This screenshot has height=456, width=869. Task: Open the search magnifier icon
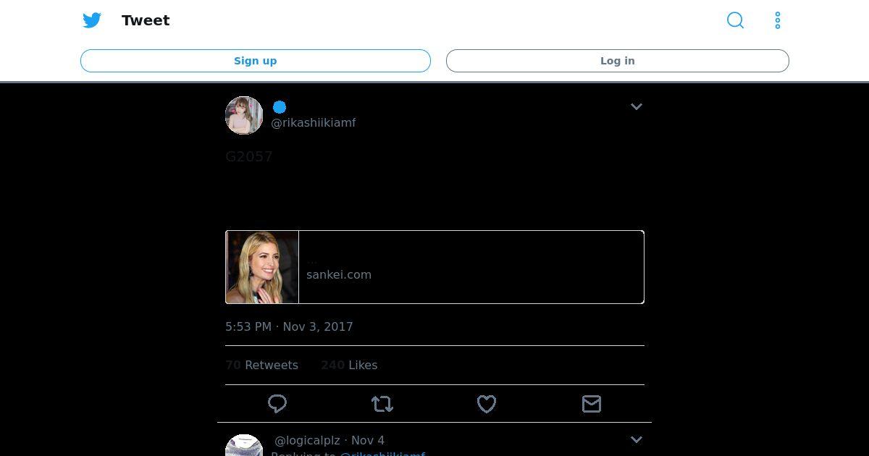pyautogui.click(x=735, y=20)
